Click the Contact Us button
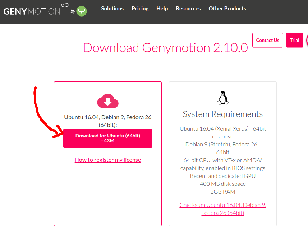The height and width of the screenshot is (240, 308). click(x=267, y=40)
